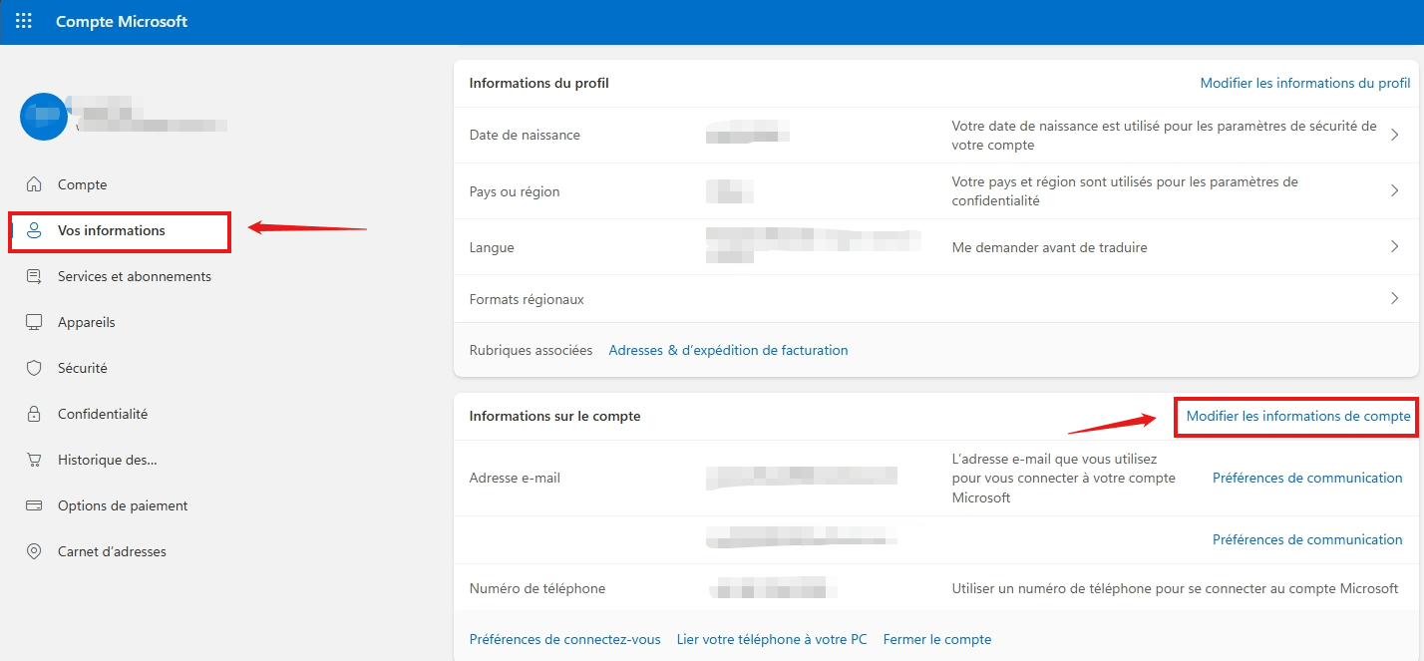Click Lier votre téléphone à votre PC
The width and height of the screenshot is (1424, 661).
[772, 639]
